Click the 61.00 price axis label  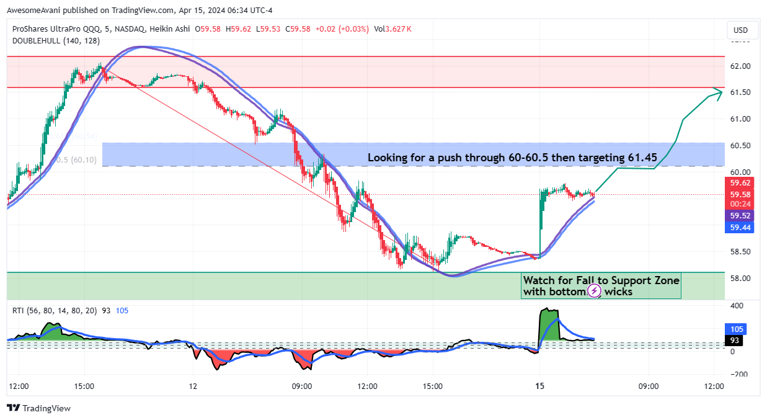pos(740,119)
